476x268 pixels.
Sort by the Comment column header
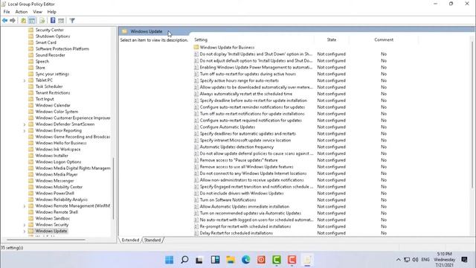384,39
